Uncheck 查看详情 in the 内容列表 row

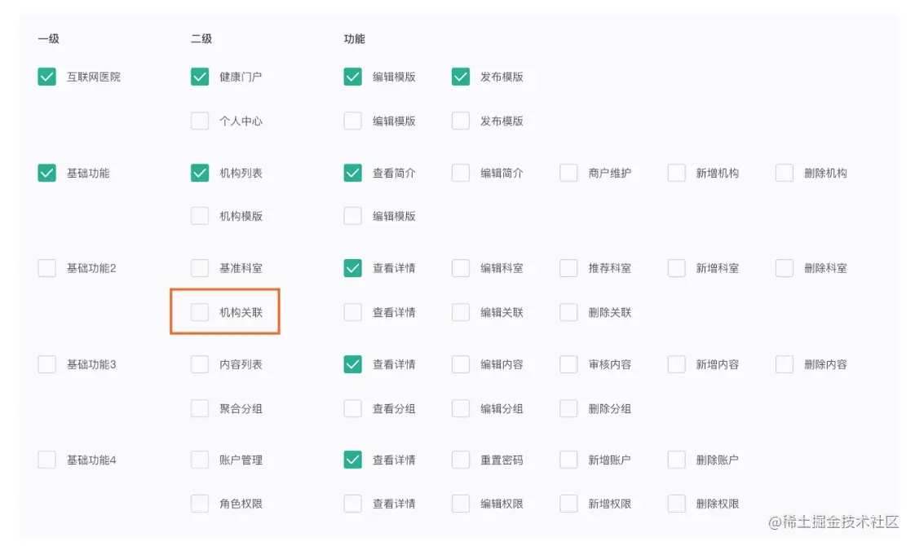352,364
